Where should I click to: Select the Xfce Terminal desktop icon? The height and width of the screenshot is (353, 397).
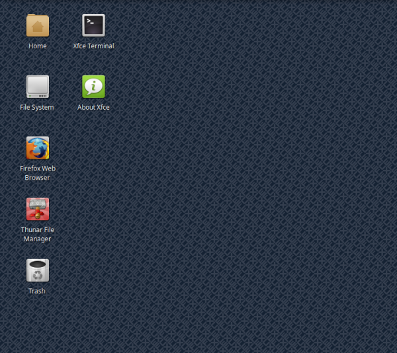click(93, 25)
